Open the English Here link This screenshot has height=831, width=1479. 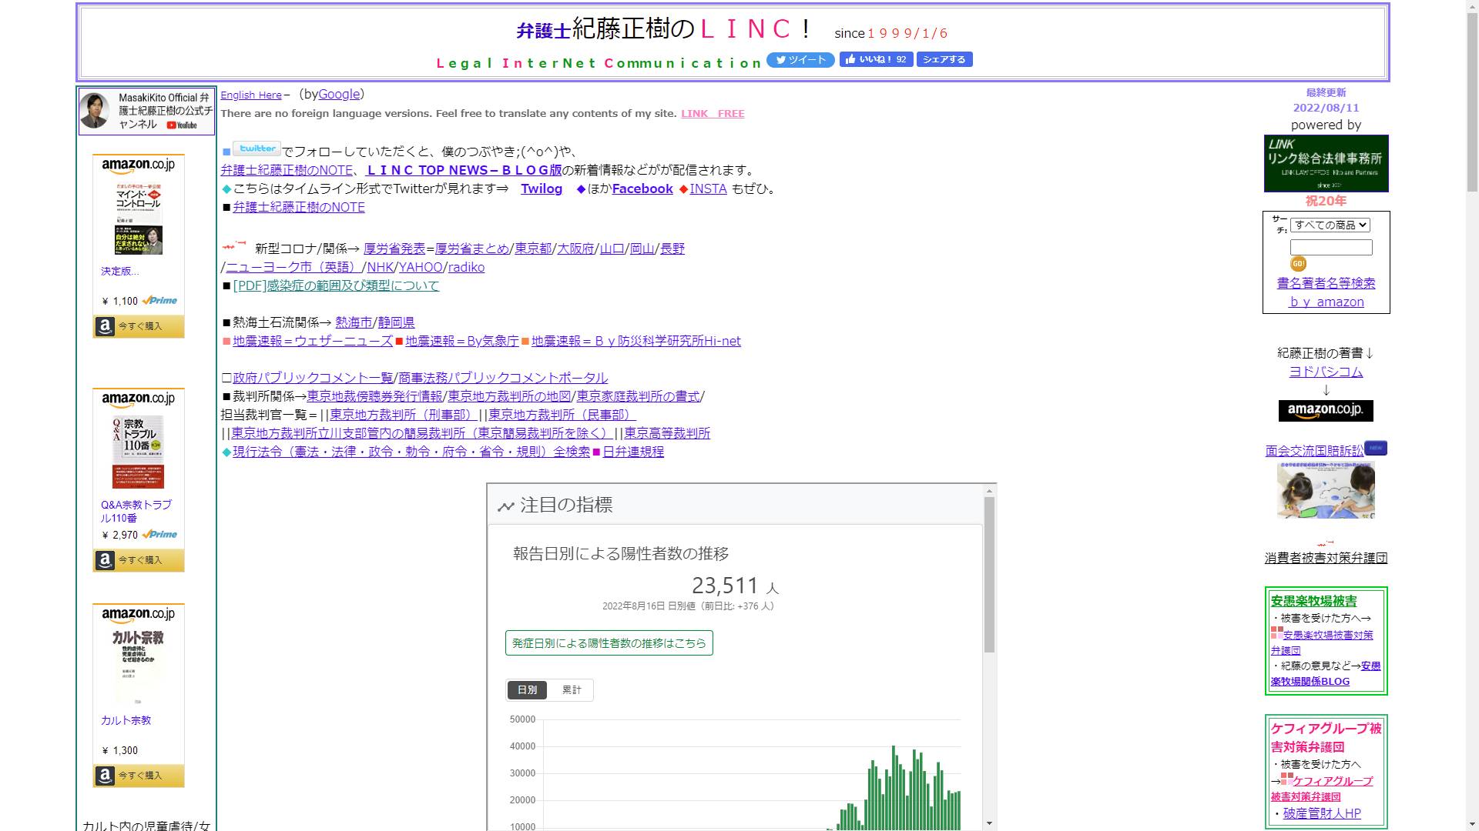click(251, 95)
